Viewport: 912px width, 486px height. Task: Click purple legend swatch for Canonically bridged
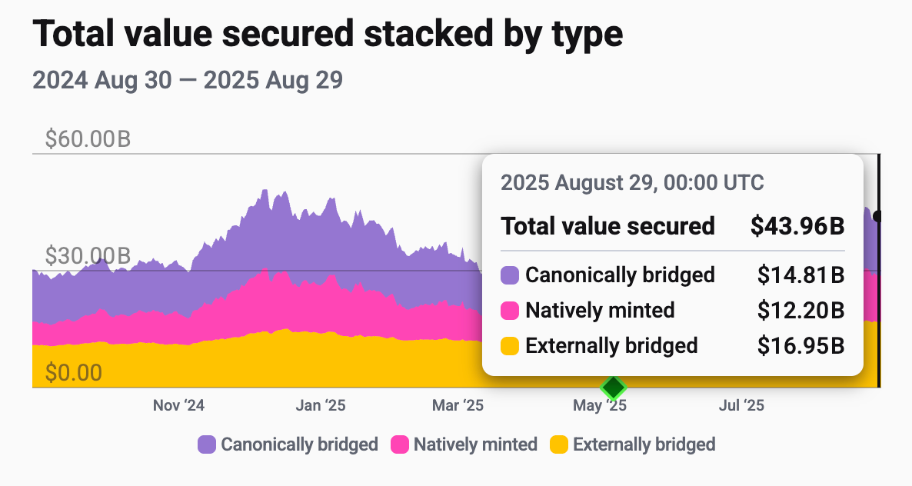[207, 444]
